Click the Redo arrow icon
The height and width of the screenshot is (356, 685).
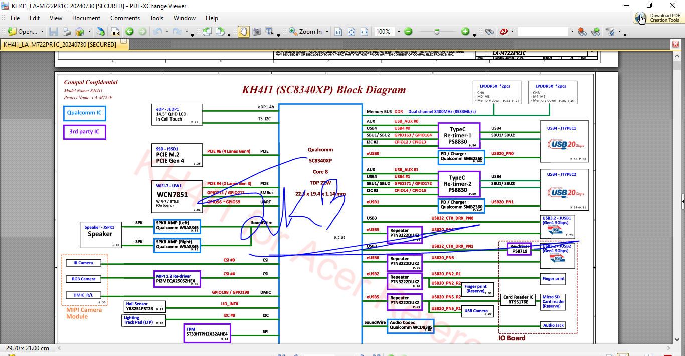point(177,31)
